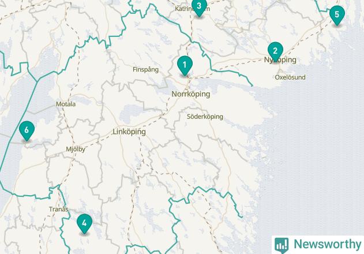
Task: Select the Finspång town label
Action: pyautogui.click(x=146, y=69)
